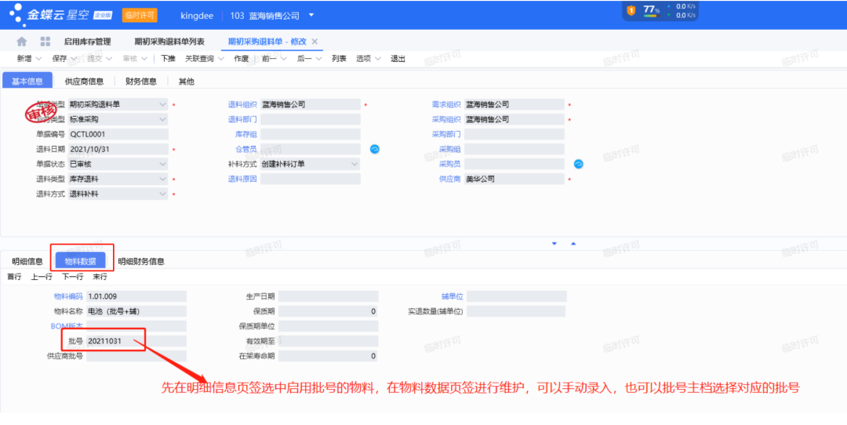Close the 期初采购退料单 - 修改 tab
847x425 pixels.
click(x=315, y=42)
